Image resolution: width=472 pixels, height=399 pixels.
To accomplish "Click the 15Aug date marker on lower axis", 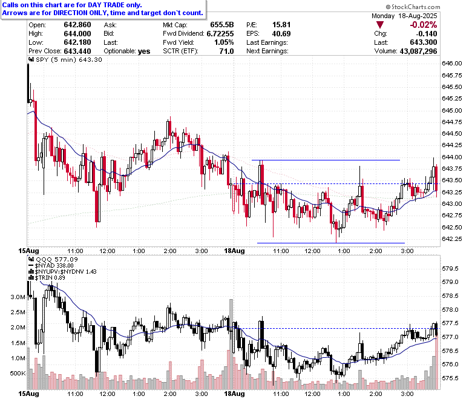I will pyautogui.click(x=28, y=394).
